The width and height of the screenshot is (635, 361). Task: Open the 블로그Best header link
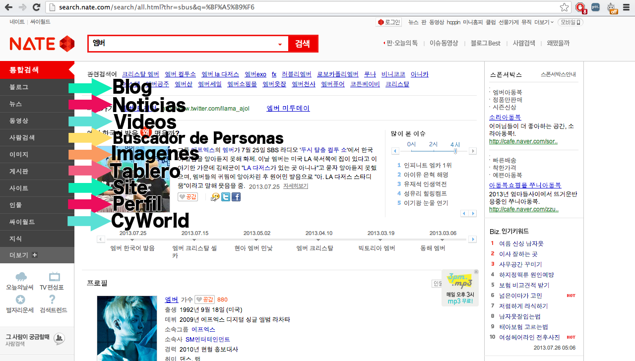[486, 43]
